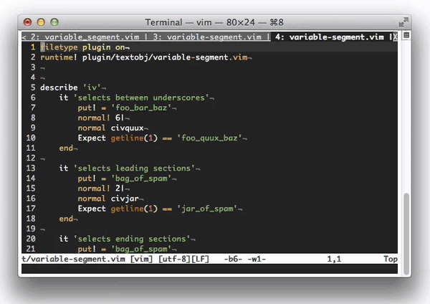Click 'jar_of_spam' string on line 17
The width and height of the screenshot is (430, 304).
[207, 209]
